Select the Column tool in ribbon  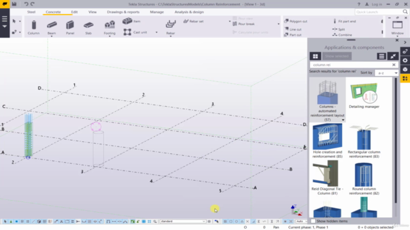(x=33, y=27)
